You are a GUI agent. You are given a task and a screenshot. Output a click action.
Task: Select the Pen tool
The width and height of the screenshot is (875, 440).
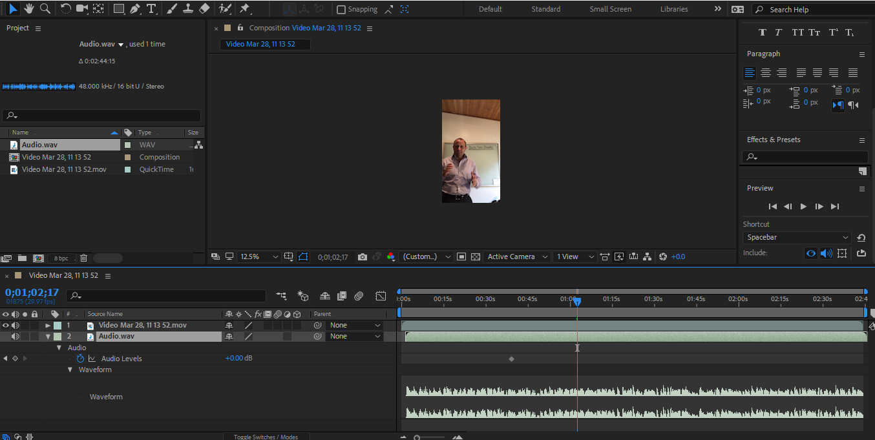[136, 8]
